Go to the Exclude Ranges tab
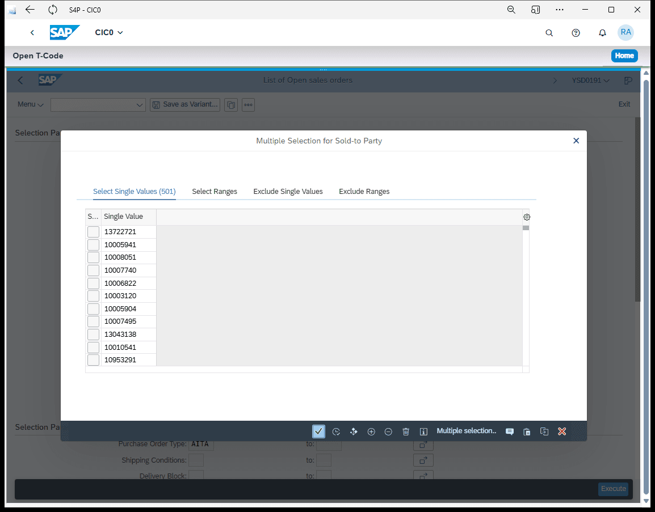Viewport: 655px width, 512px height. pyautogui.click(x=364, y=192)
